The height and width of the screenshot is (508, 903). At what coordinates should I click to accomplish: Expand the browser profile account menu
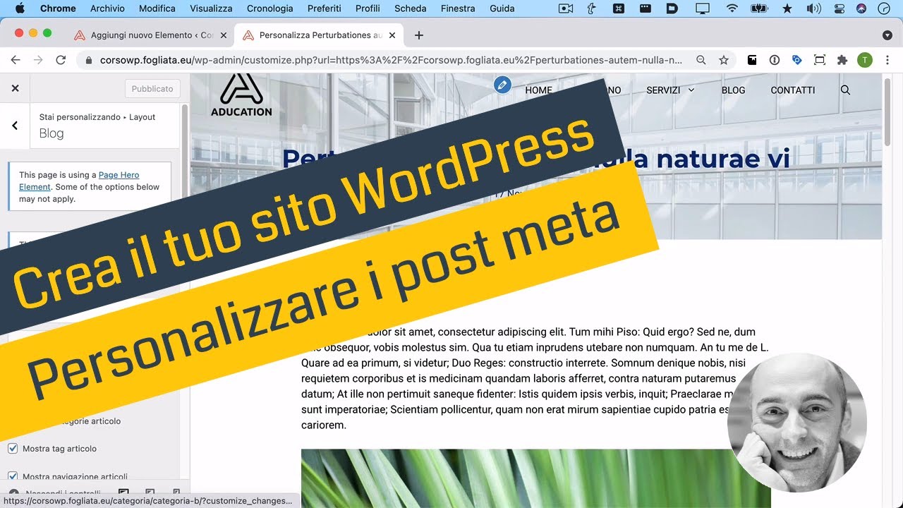point(865,59)
